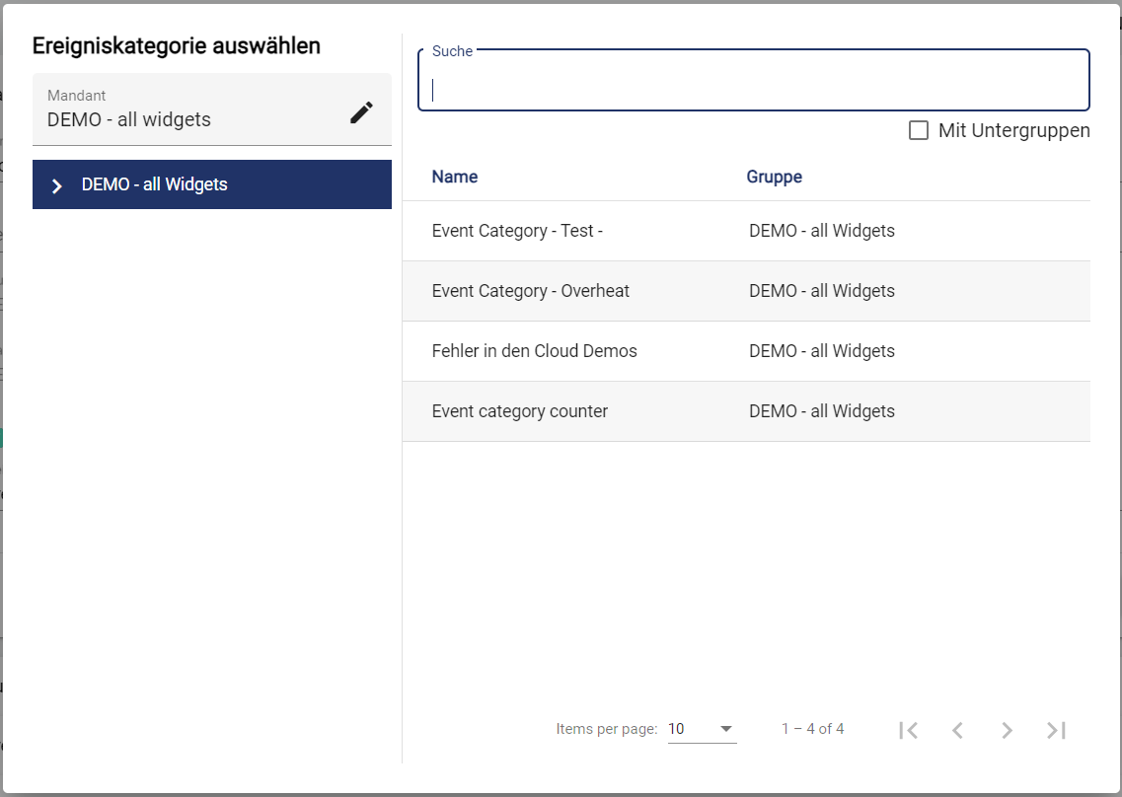This screenshot has width=1122, height=797.
Task: Sort by the Name column header
Action: (x=455, y=177)
